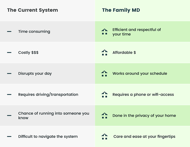
Task: Click 'Requires driving/transportation' text
Action: click(x=48, y=94)
